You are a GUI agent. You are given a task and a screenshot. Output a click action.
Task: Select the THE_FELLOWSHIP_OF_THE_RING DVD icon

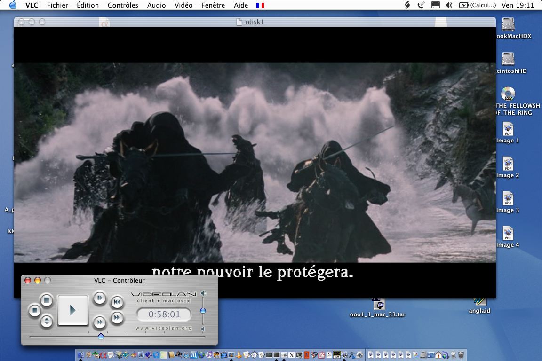click(508, 93)
